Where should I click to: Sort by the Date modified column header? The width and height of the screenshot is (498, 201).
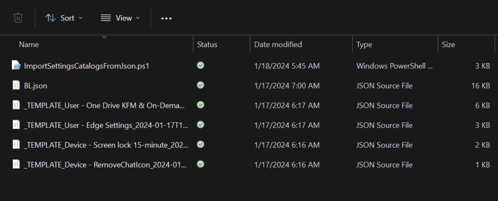[278, 45]
